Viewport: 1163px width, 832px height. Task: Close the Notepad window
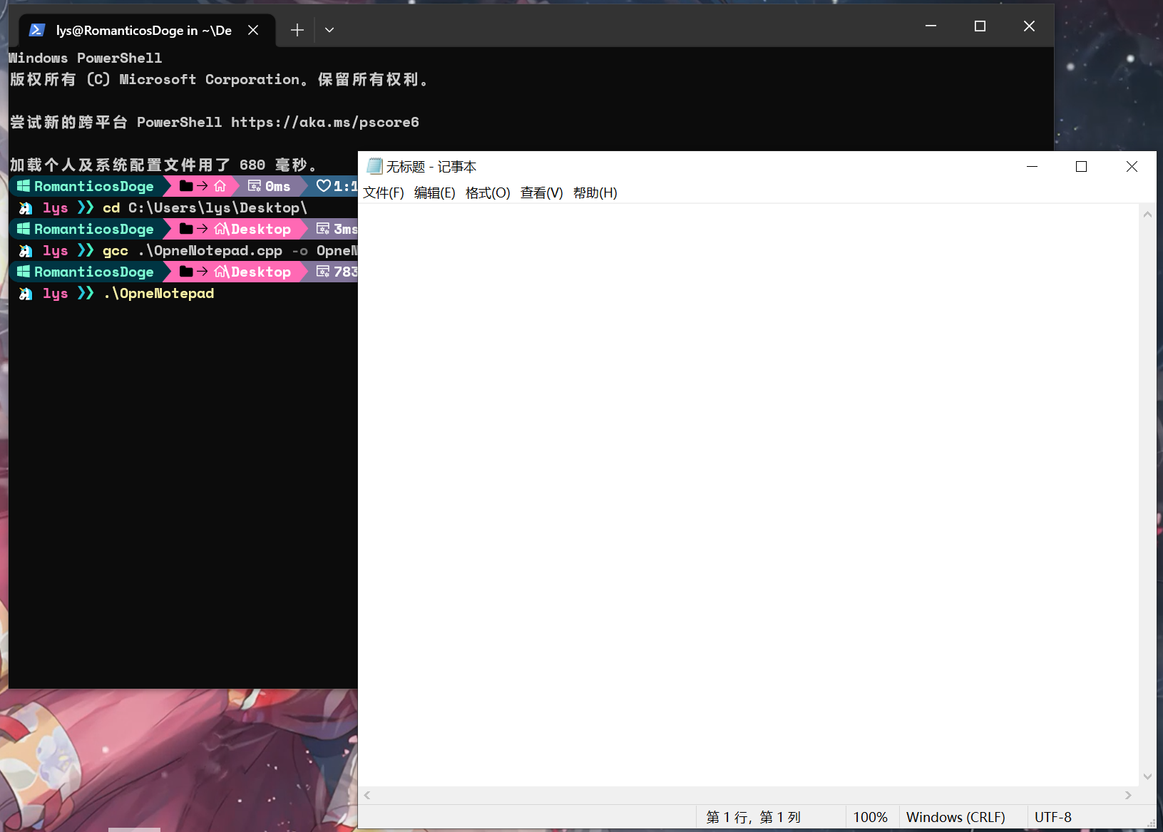click(1132, 166)
